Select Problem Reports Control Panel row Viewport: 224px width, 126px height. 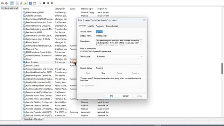pyautogui.click(x=50, y=76)
